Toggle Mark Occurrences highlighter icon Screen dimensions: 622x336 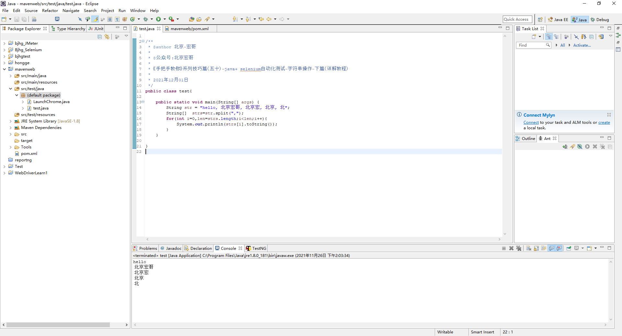(x=95, y=19)
